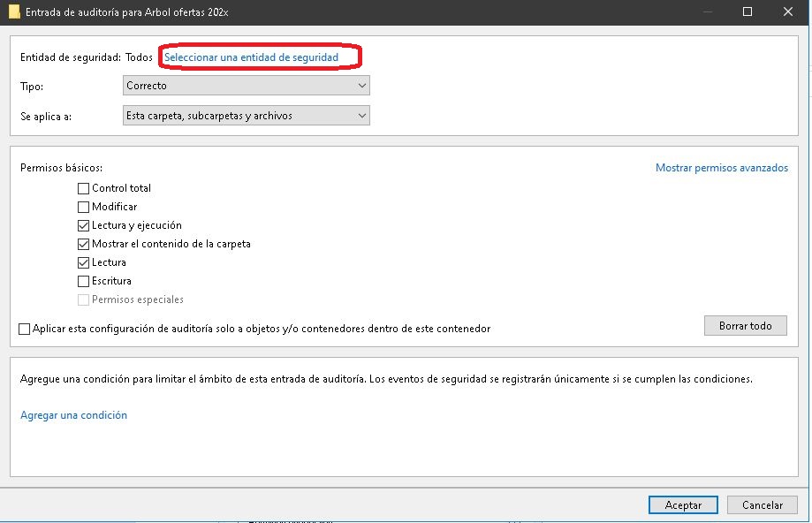812x523 pixels.
Task: Confirm with the Aceptar button
Action: tap(683, 505)
